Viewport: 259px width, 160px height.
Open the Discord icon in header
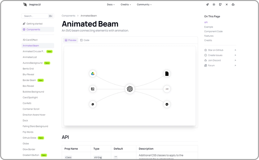pyautogui.click(x=233, y=5)
